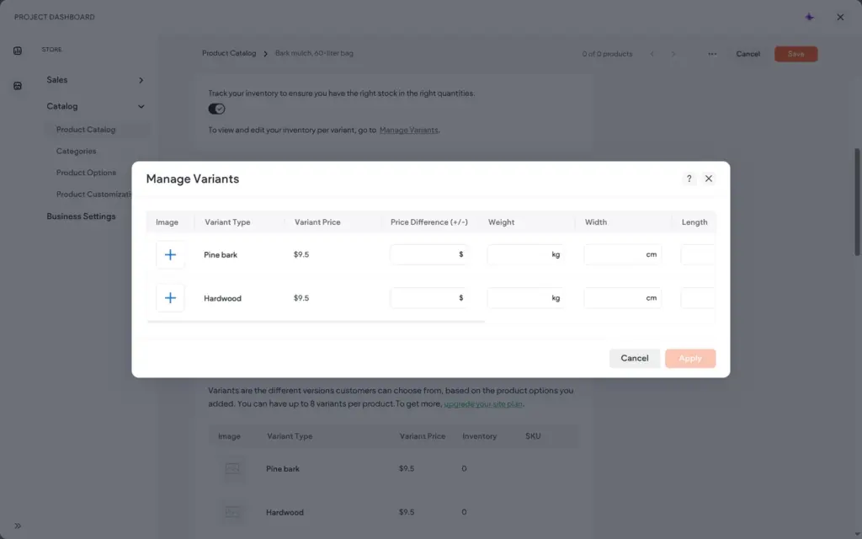Open the store sidebar icon
The height and width of the screenshot is (539, 862).
click(x=18, y=86)
